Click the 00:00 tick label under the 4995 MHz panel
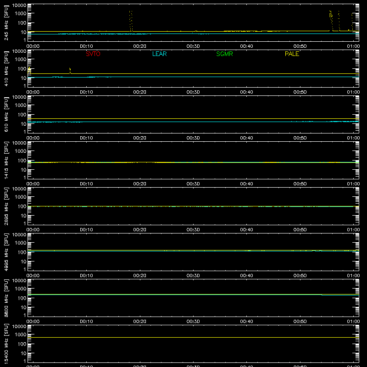This screenshot has width=367, height=367. [33, 276]
